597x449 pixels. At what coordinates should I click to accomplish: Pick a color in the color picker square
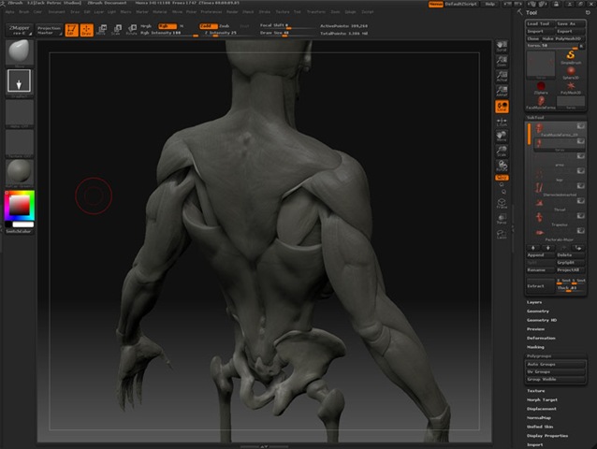20,206
